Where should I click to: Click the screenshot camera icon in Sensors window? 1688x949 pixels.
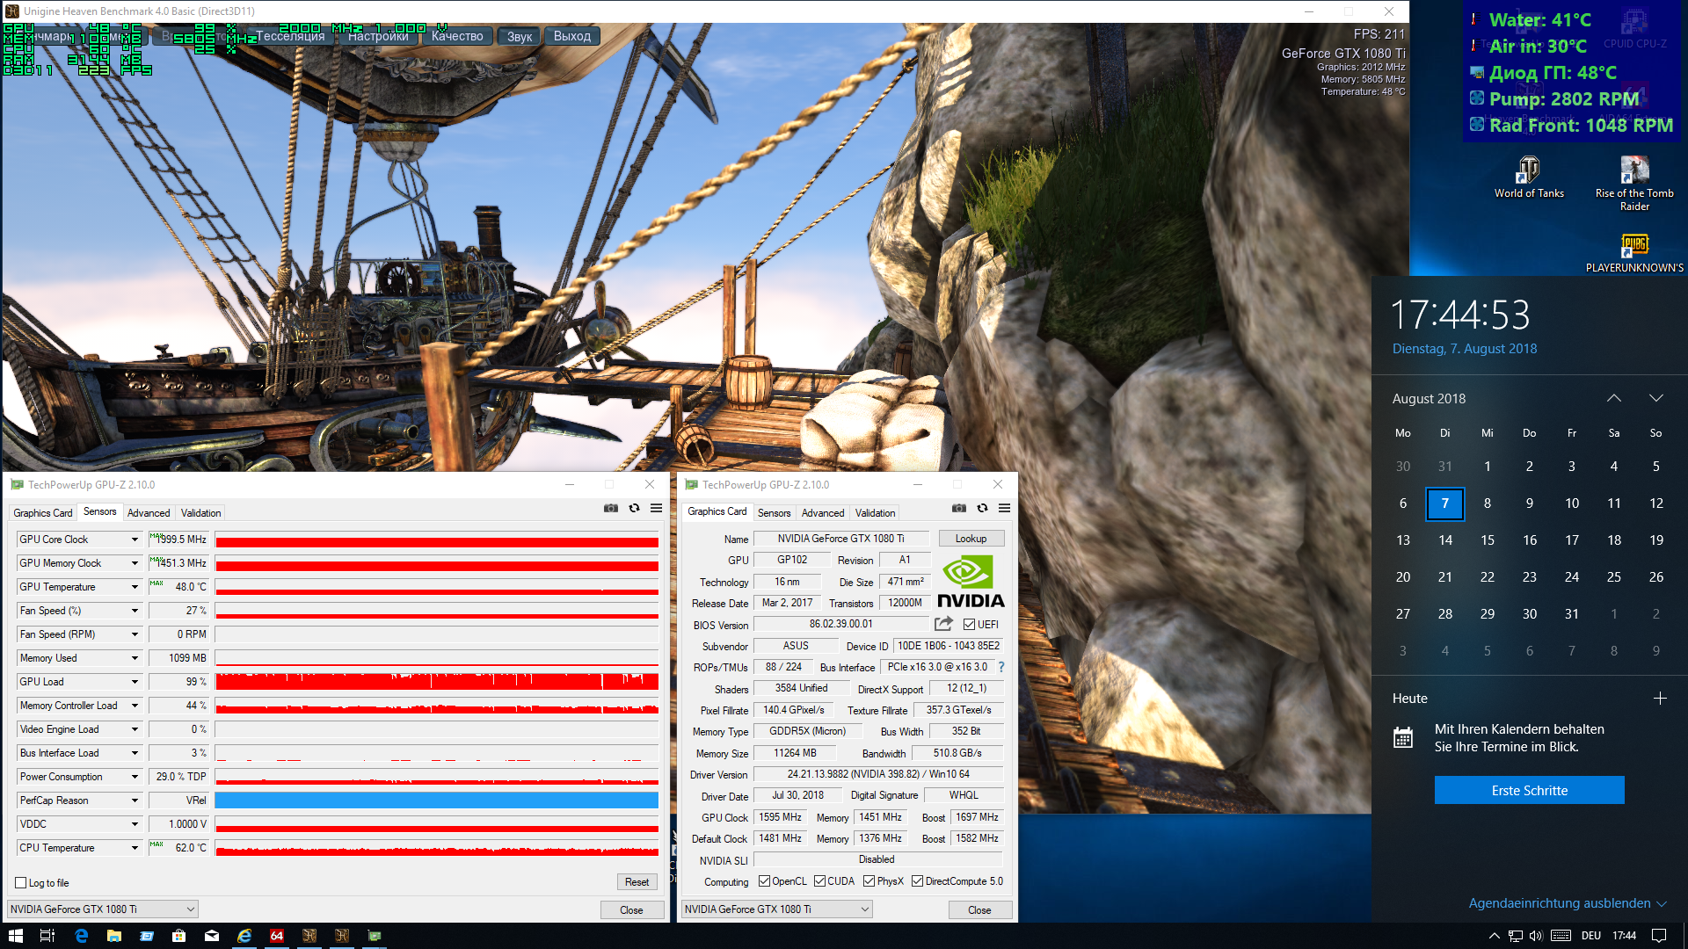610,508
